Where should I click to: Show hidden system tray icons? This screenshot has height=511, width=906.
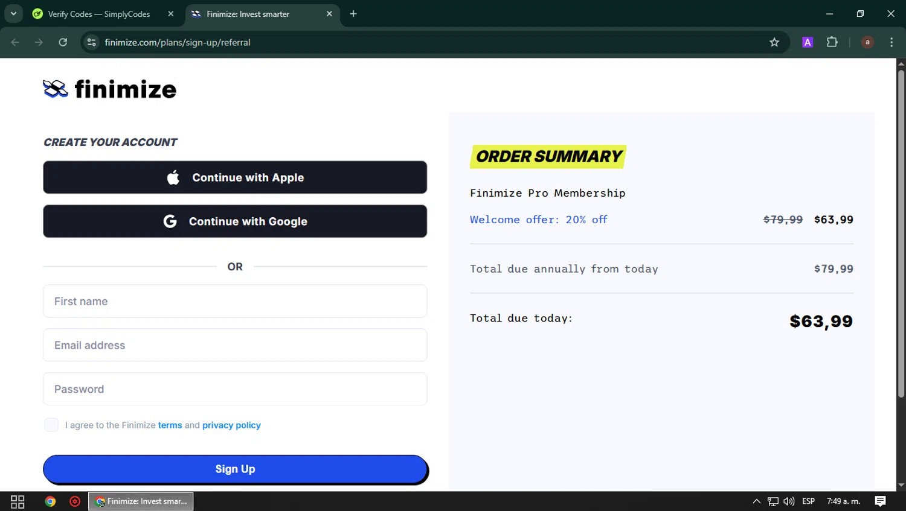point(756,501)
